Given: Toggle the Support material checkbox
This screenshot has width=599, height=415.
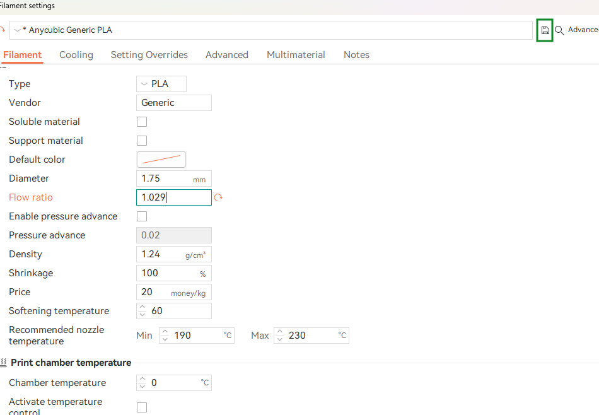Looking at the screenshot, I should pos(142,141).
